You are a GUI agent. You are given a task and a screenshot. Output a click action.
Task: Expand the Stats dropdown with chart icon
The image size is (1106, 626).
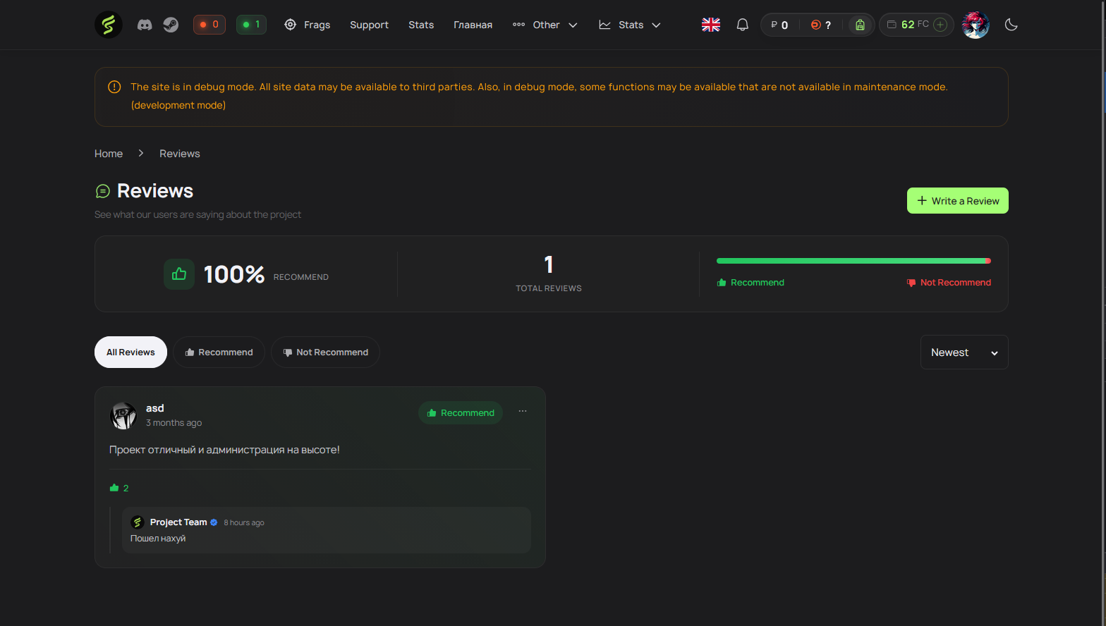coord(630,25)
